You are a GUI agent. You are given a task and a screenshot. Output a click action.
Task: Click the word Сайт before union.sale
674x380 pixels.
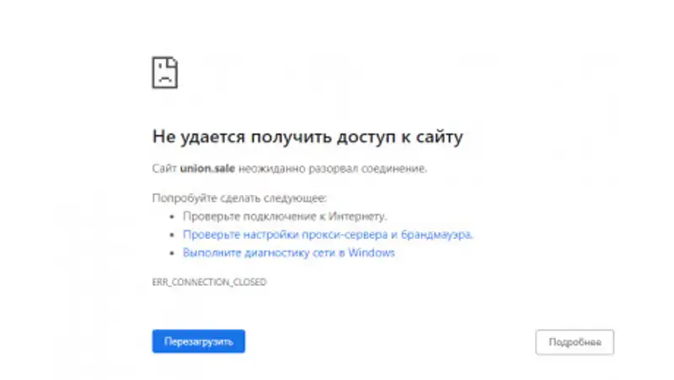coord(164,168)
